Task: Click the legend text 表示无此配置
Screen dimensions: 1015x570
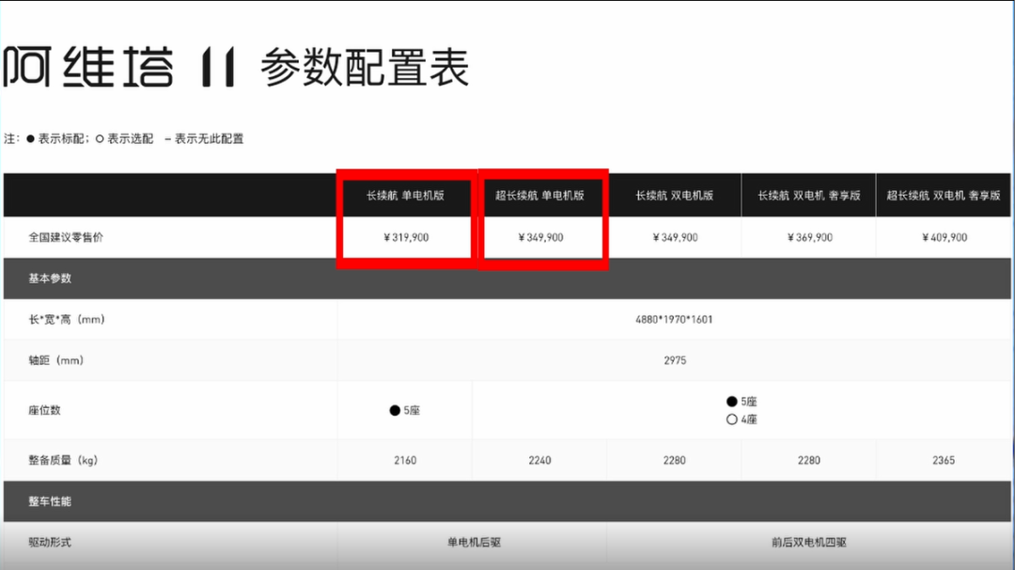Action: tap(209, 138)
